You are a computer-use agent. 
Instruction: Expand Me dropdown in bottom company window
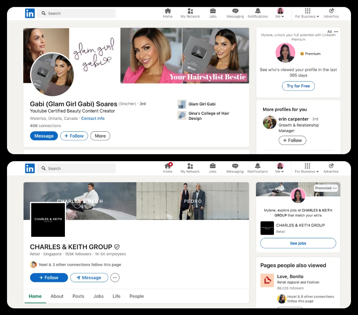click(280, 168)
